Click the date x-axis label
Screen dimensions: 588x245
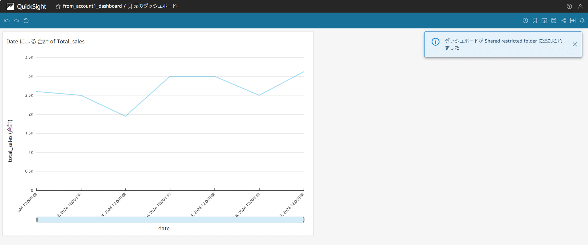[164, 228]
